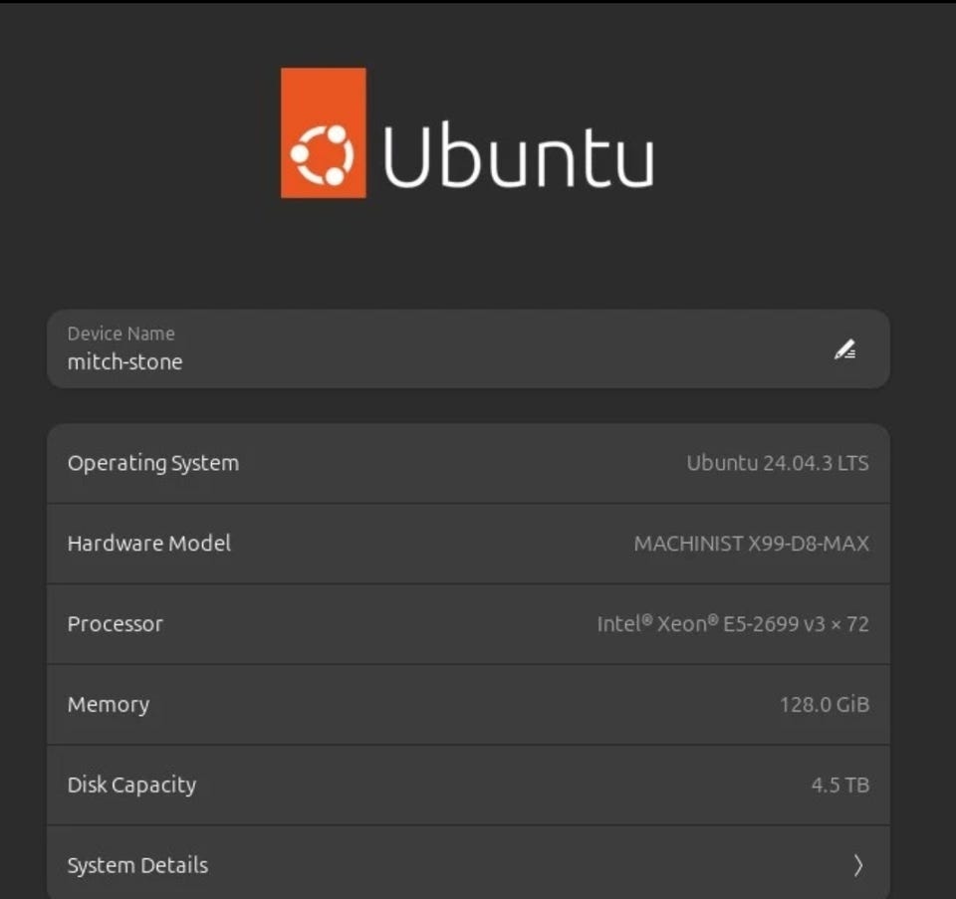
Task: Click the Processor row label
Action: [116, 624]
